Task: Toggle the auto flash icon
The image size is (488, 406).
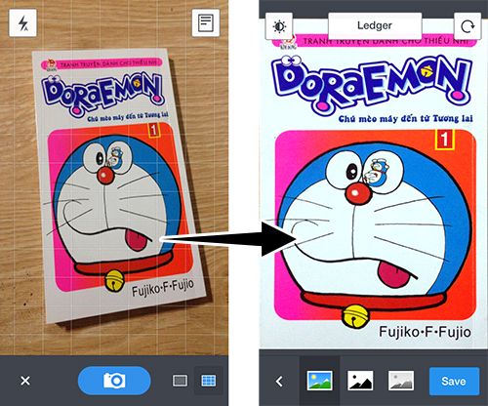Action: tap(22, 22)
